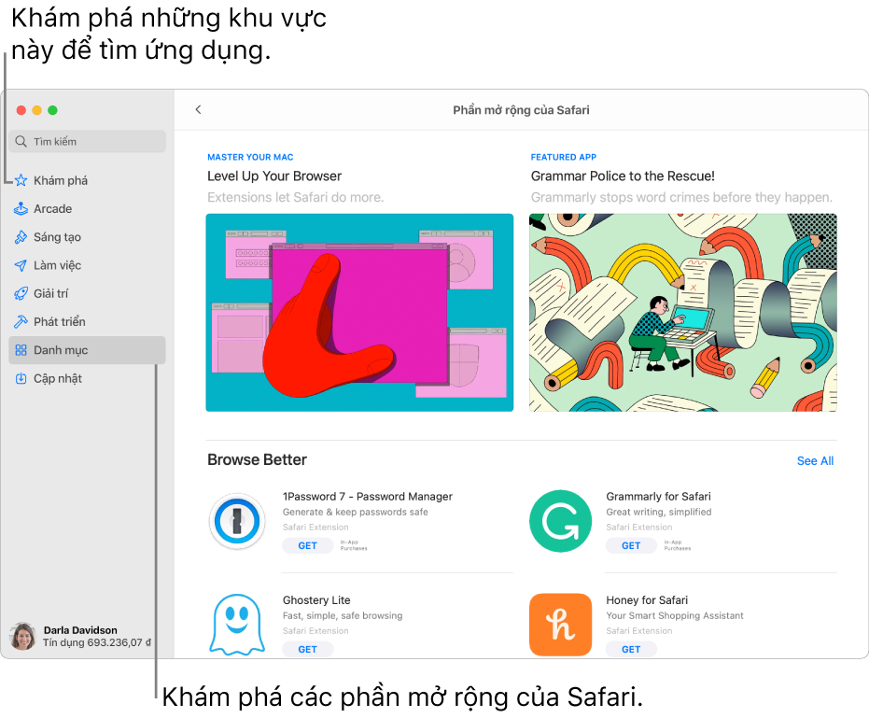
Task: Open the Ghostery Lite ghost icon
Action: [237, 625]
